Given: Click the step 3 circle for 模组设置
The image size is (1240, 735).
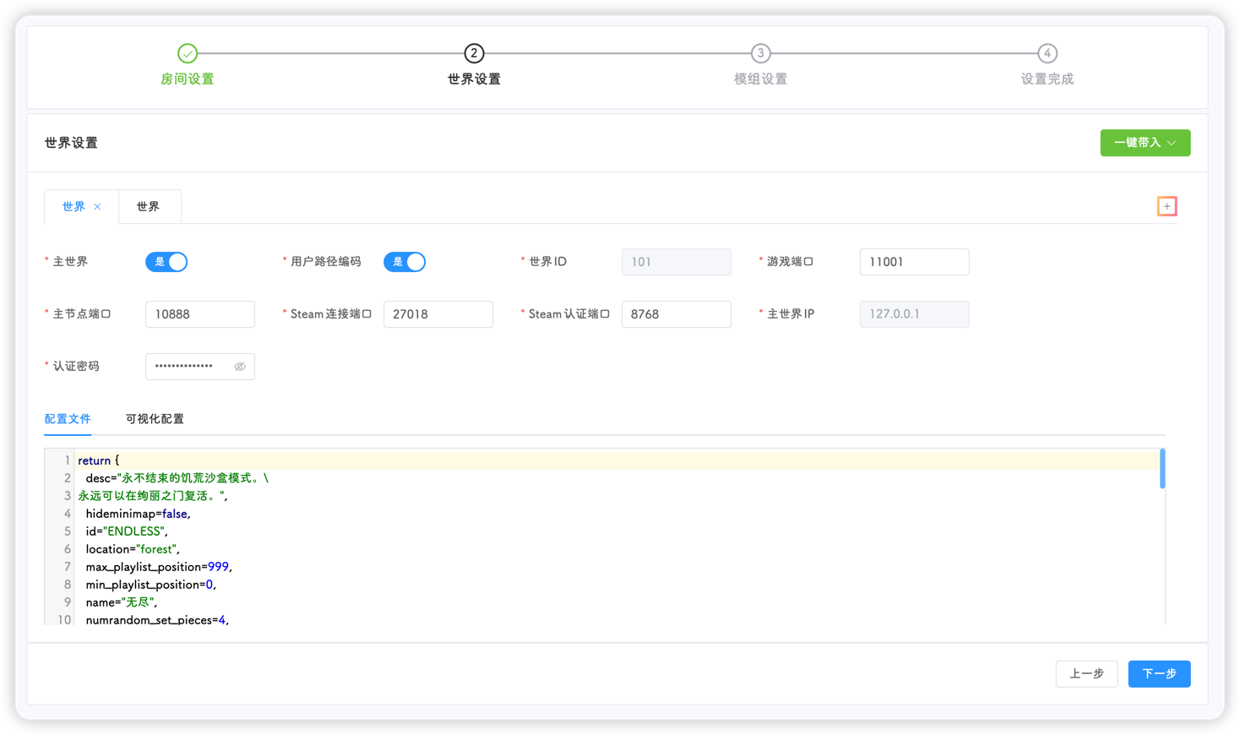Looking at the screenshot, I should click(x=760, y=53).
